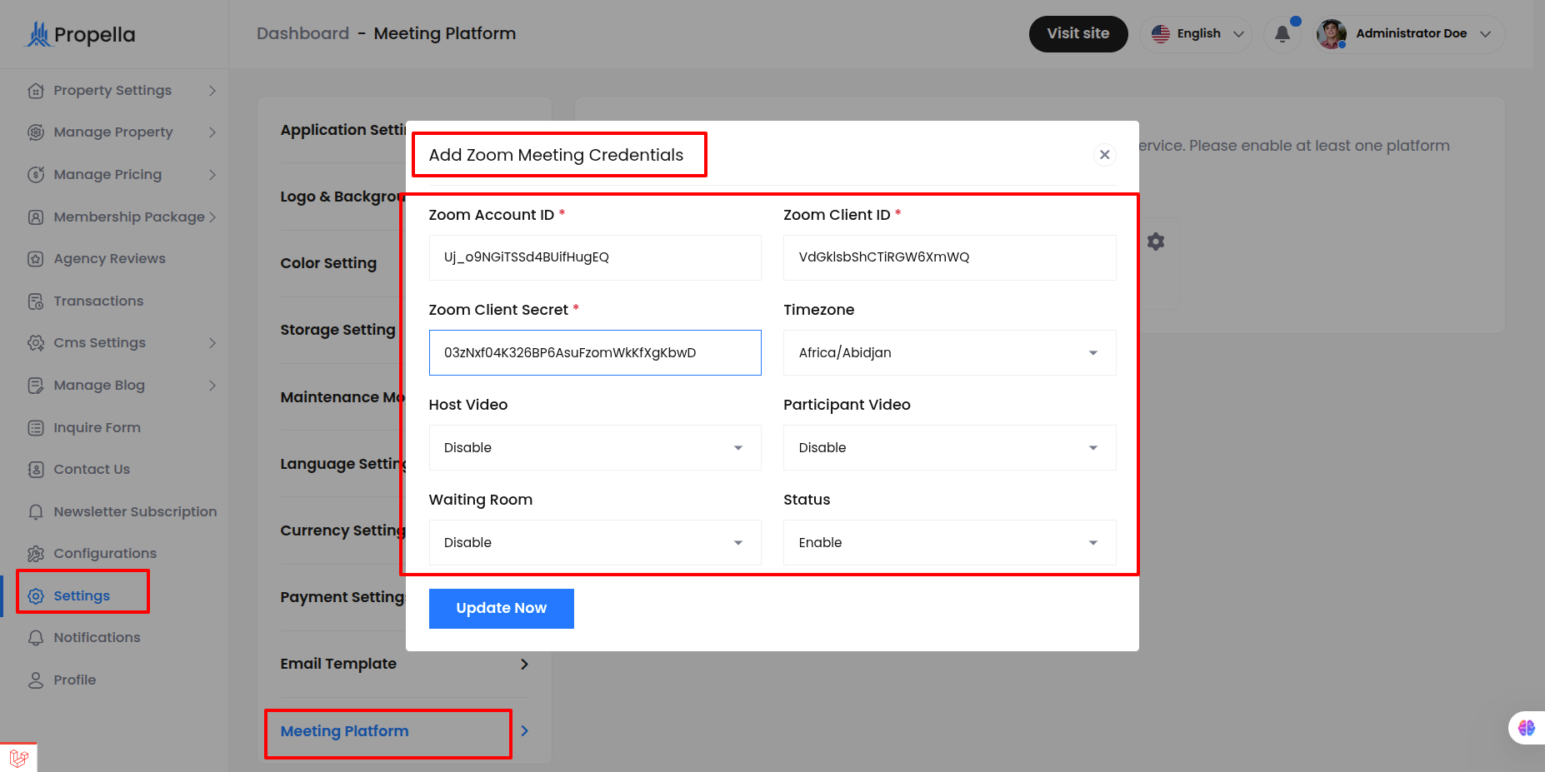Open Profile in sidebar
This screenshot has height=772, width=1545.
(75, 680)
